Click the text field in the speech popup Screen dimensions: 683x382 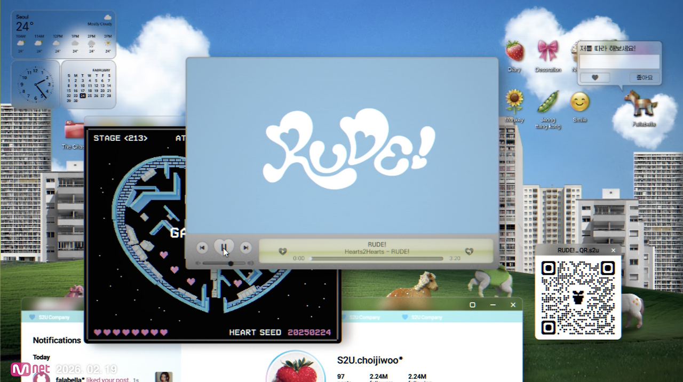[x=620, y=61]
